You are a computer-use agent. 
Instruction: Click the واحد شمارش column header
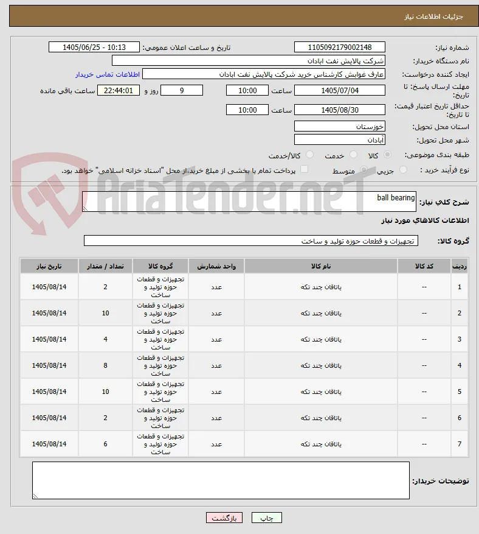(x=216, y=266)
